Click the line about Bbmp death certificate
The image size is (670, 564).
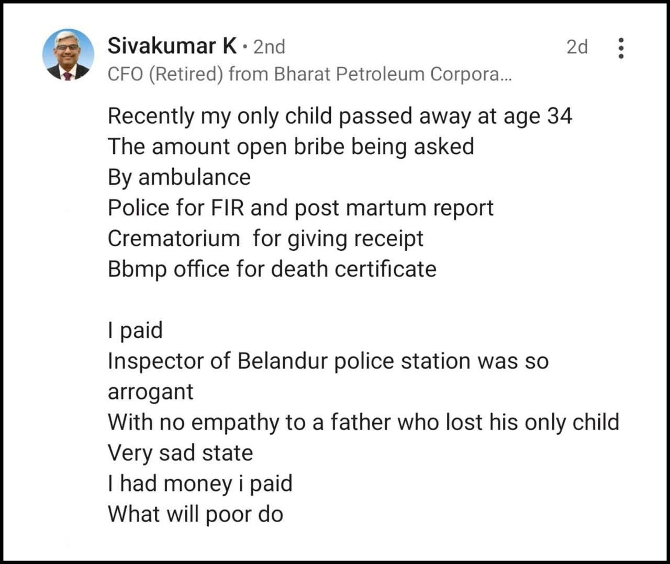click(x=271, y=269)
